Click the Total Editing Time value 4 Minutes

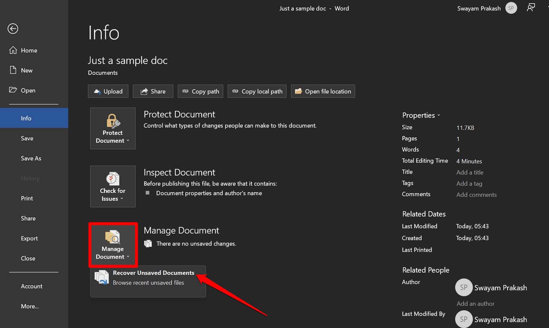(x=469, y=161)
